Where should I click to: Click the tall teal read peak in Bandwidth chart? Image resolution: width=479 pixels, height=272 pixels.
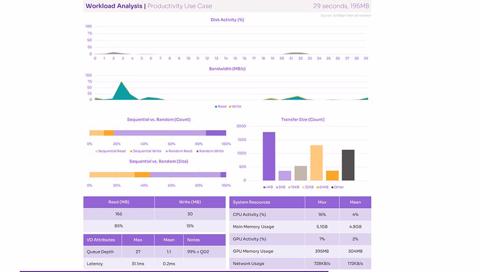tap(122, 91)
